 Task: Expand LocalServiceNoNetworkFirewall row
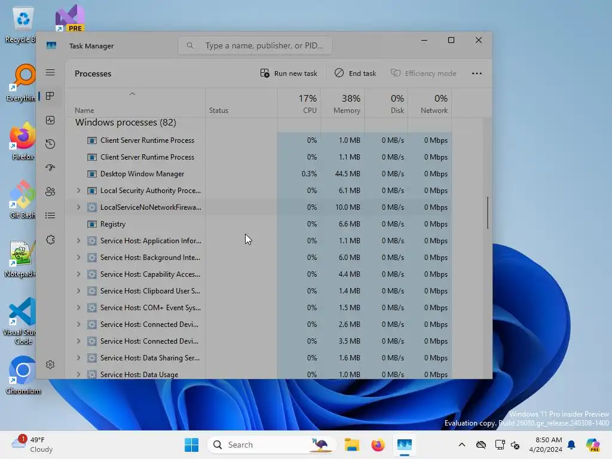[x=78, y=207]
